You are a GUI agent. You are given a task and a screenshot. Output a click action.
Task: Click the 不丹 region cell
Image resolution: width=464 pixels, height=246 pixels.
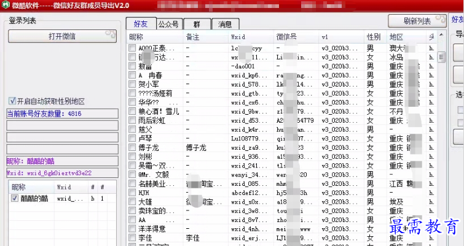(x=396, y=111)
